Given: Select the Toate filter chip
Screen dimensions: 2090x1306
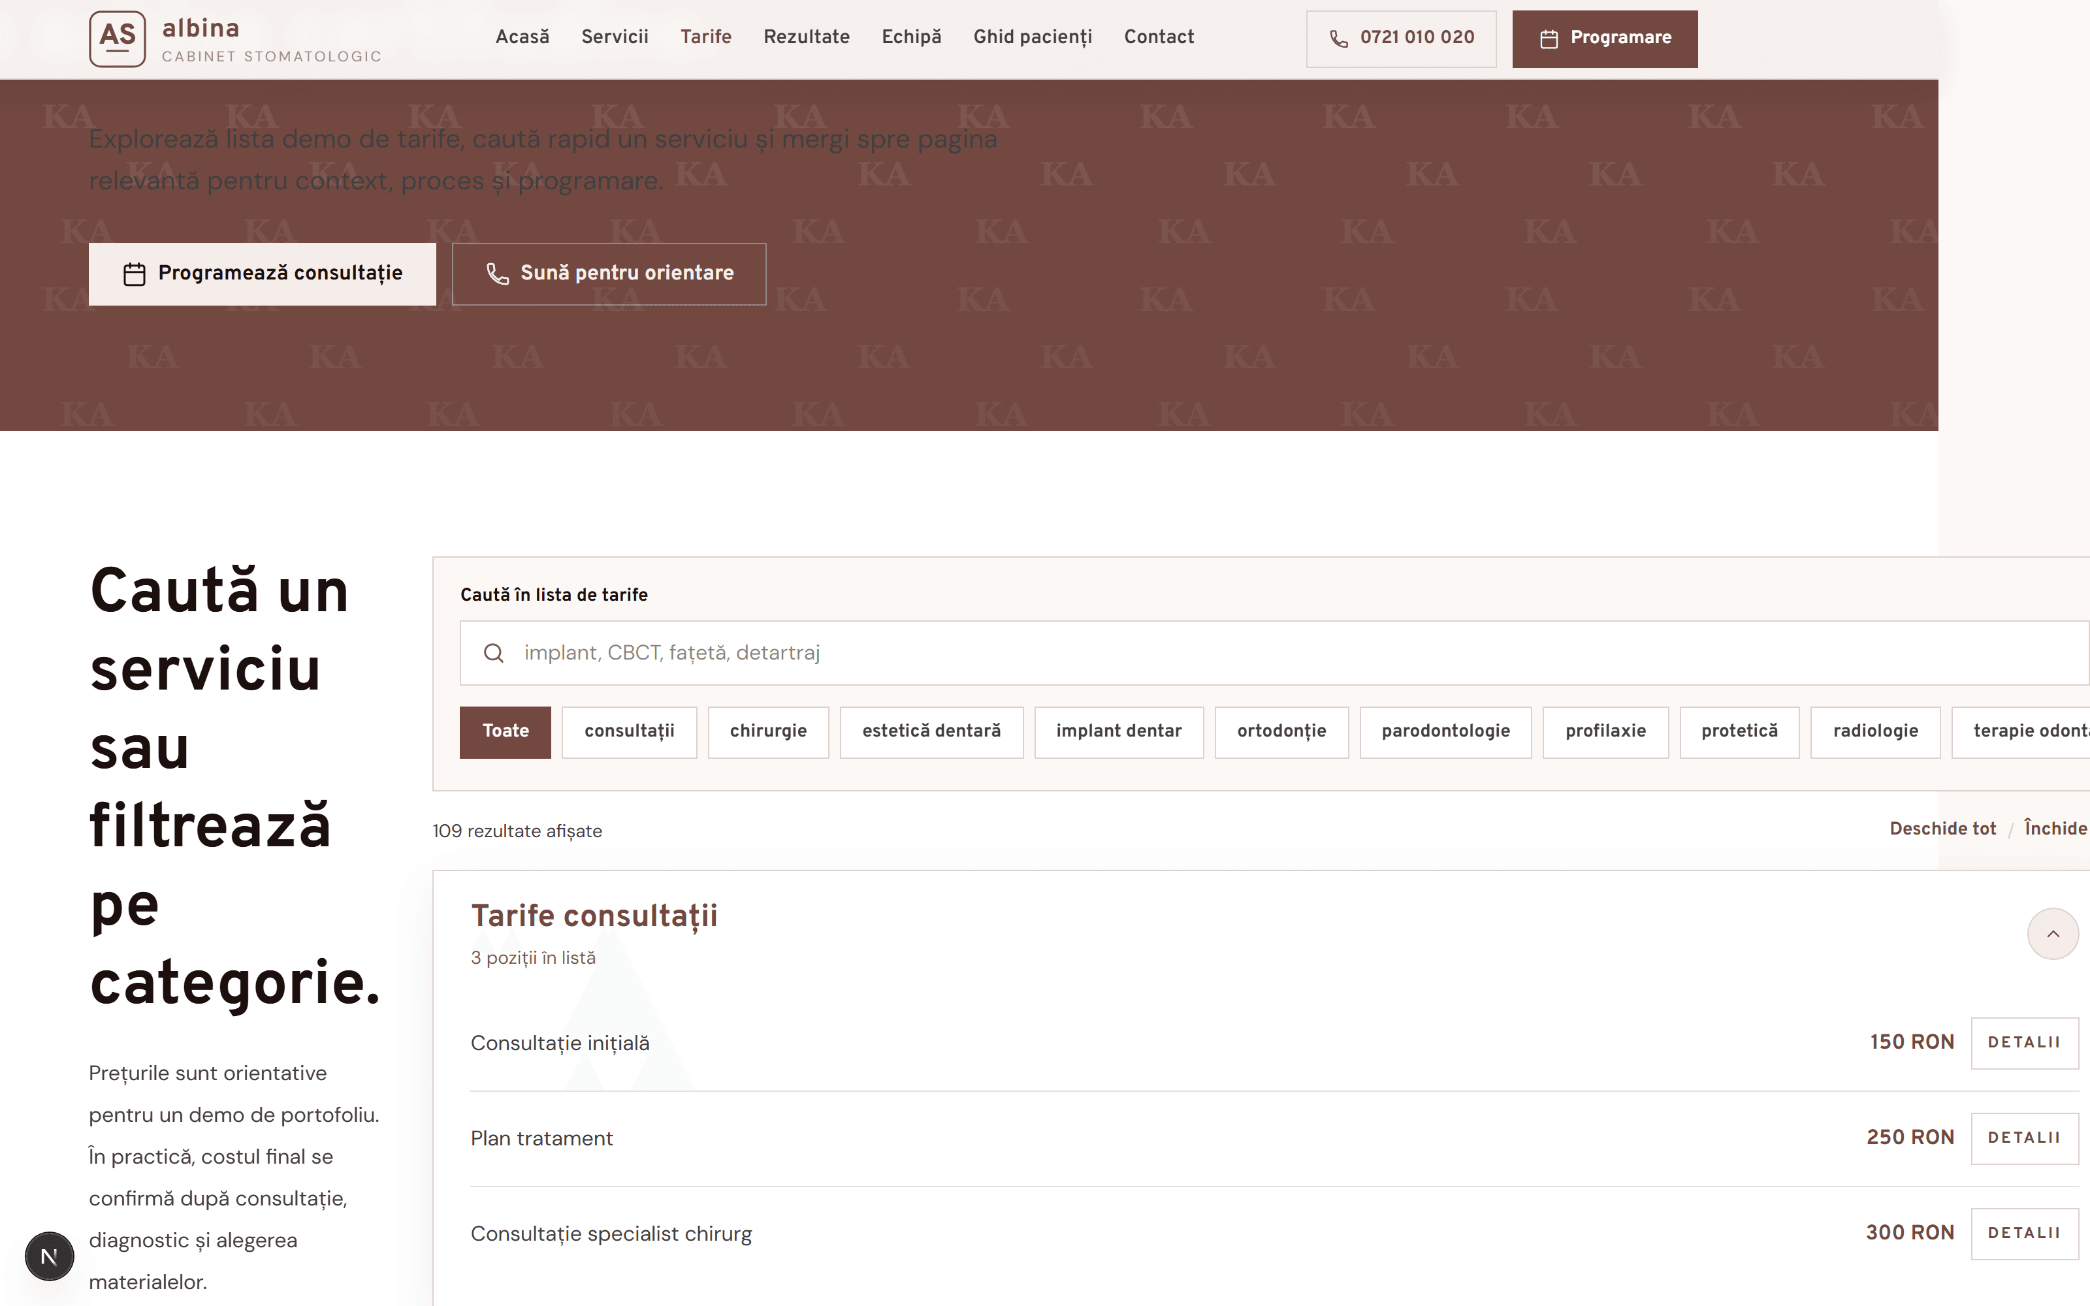Looking at the screenshot, I should tap(506, 731).
